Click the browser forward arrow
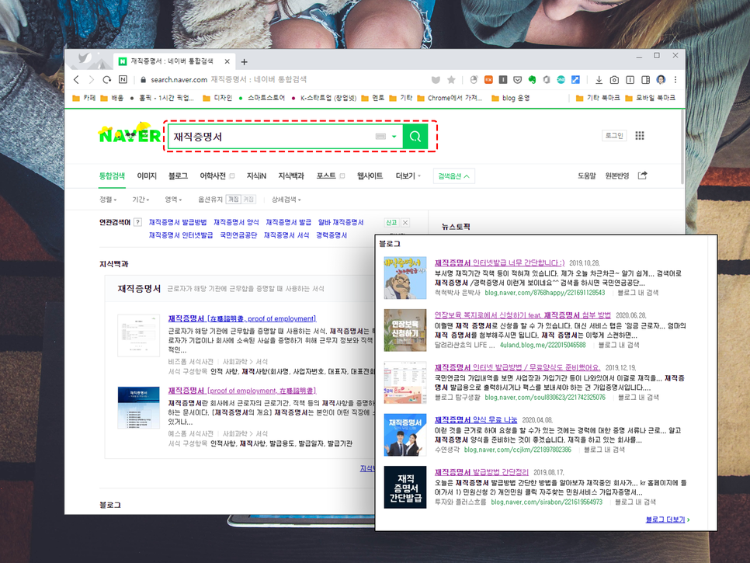This screenshot has height=563, width=750. click(x=92, y=80)
